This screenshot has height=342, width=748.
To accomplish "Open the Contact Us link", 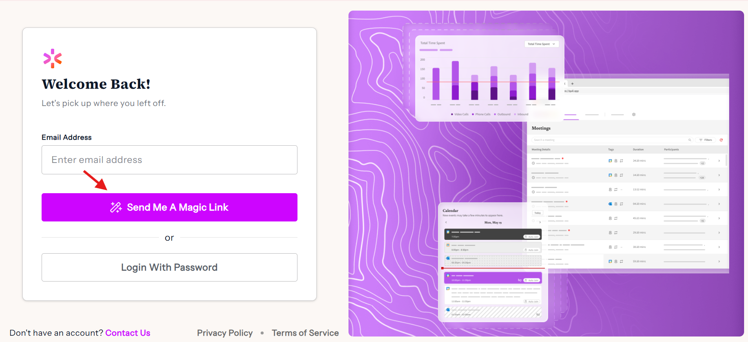I will [x=128, y=333].
